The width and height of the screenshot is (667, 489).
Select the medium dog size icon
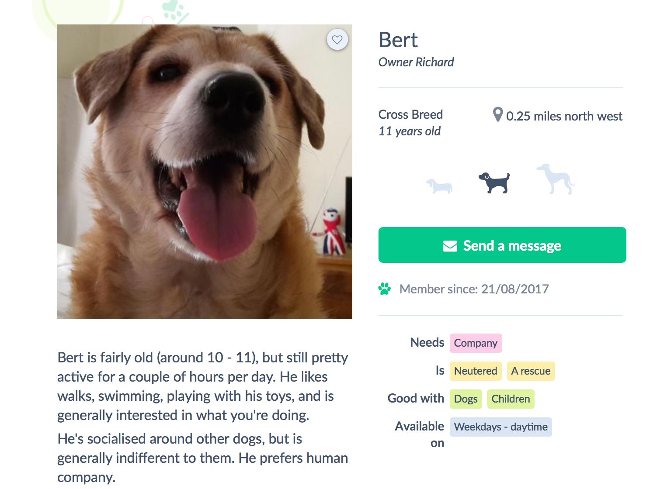pyautogui.click(x=494, y=183)
